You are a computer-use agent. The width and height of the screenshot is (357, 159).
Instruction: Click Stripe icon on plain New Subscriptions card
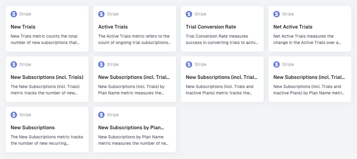pyautogui.click(x=14, y=115)
